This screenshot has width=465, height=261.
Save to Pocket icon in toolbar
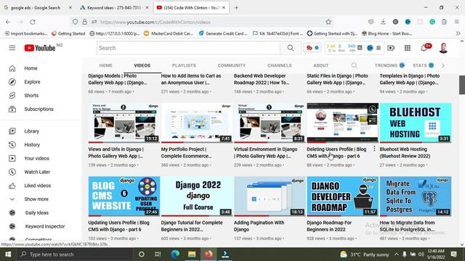371,22
